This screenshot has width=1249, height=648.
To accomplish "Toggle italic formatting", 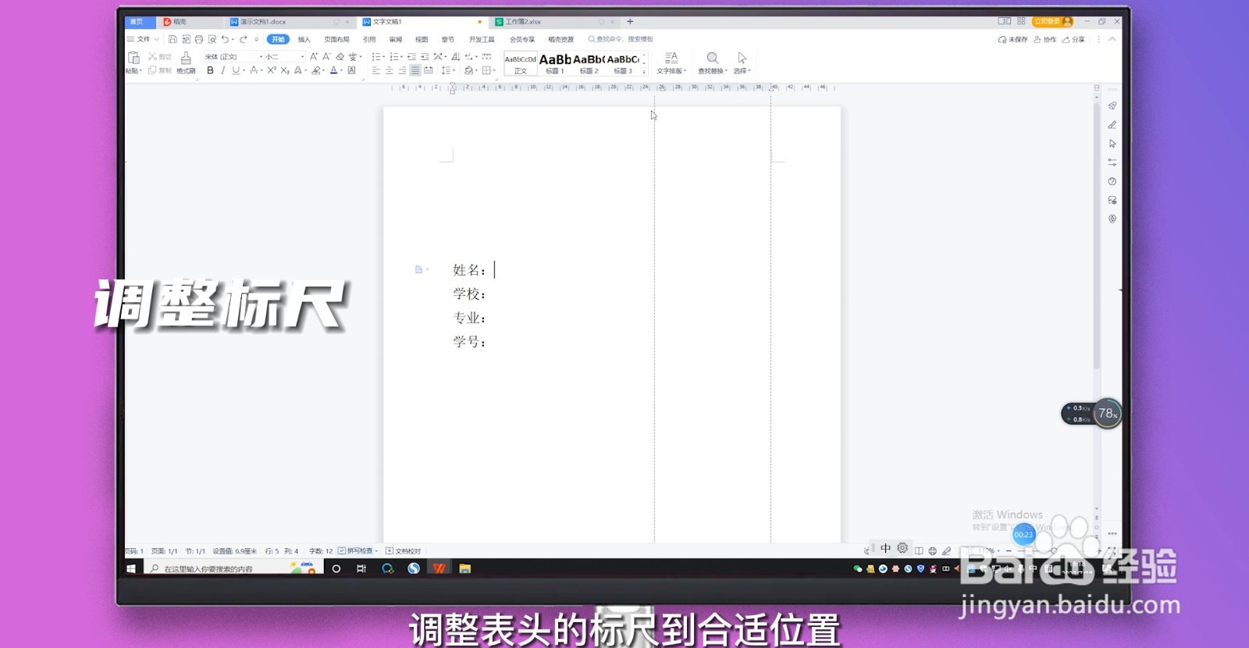I will pos(223,70).
